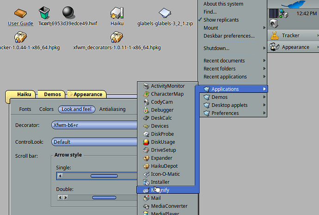Viewport: 319px width, 215px height.
Task: Click the Appearance entry in Deskbar
Action: pyautogui.click(x=293, y=47)
